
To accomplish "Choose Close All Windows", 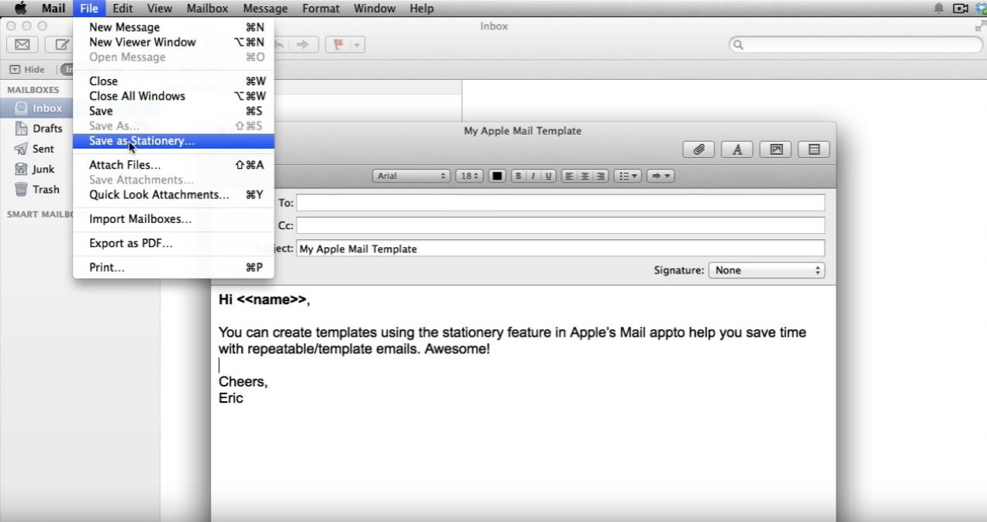I will pyautogui.click(x=173, y=96).
